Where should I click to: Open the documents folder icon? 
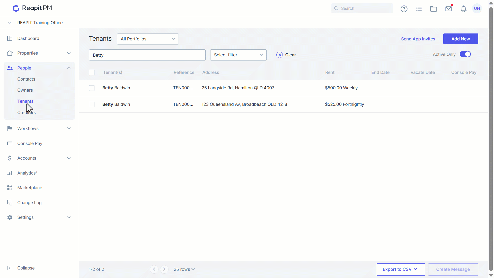point(434,9)
